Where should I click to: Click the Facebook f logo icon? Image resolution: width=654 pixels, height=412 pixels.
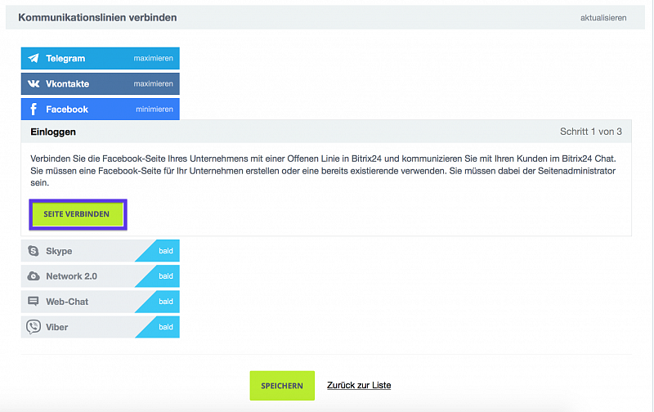[34, 110]
